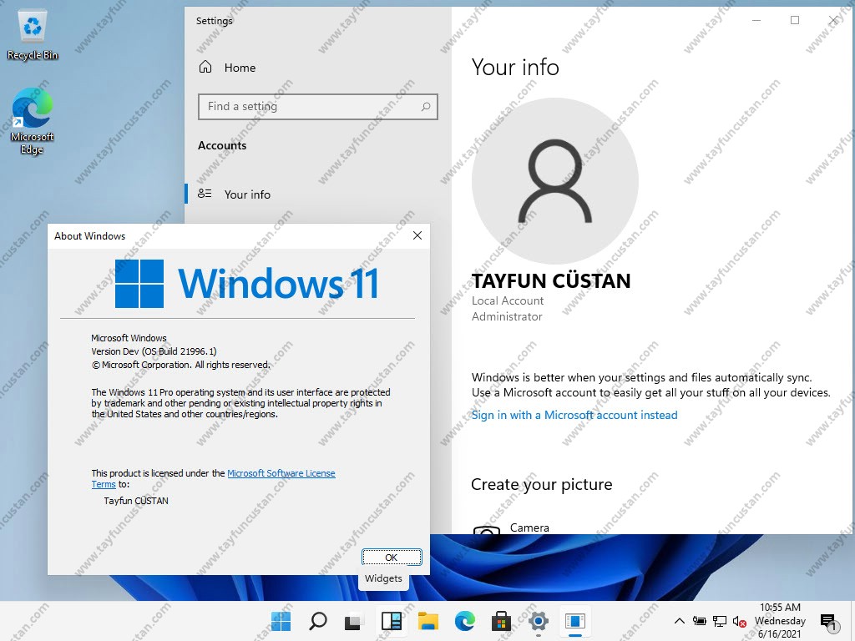This screenshot has width=855, height=641.
Task: Open the Recycle Bin desktop icon
Action: point(33,35)
